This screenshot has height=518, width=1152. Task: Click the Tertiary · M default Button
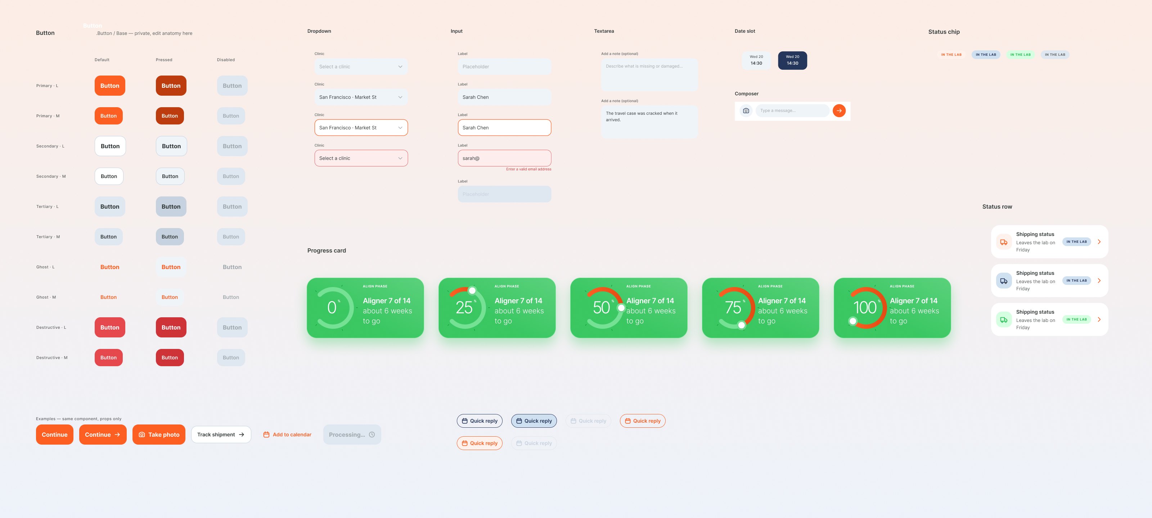point(108,237)
